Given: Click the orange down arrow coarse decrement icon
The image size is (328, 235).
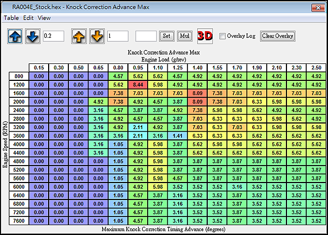Looking at the screenshot, I should point(97,36).
